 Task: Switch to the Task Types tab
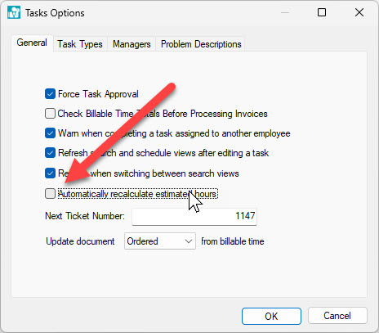[80, 44]
